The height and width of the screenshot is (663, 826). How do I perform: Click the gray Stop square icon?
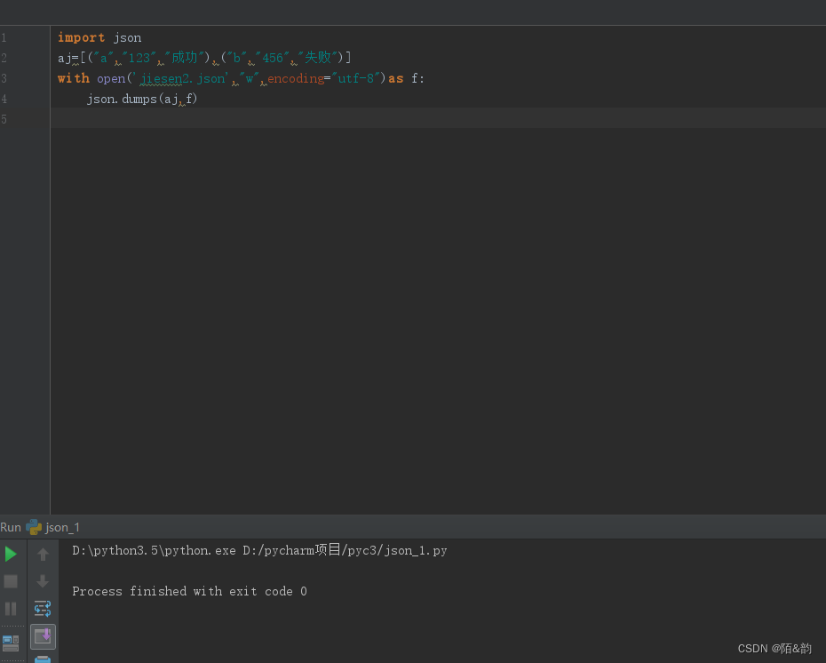pos(11,581)
